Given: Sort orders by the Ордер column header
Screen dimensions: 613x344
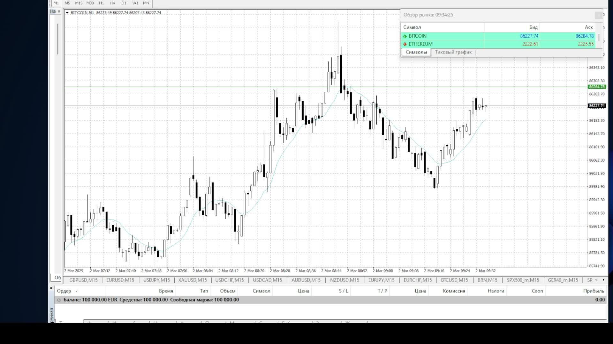Looking at the screenshot, I should [x=64, y=291].
